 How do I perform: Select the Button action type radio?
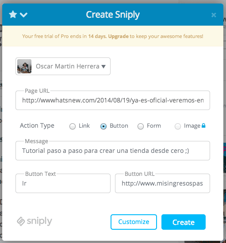[x=103, y=126]
